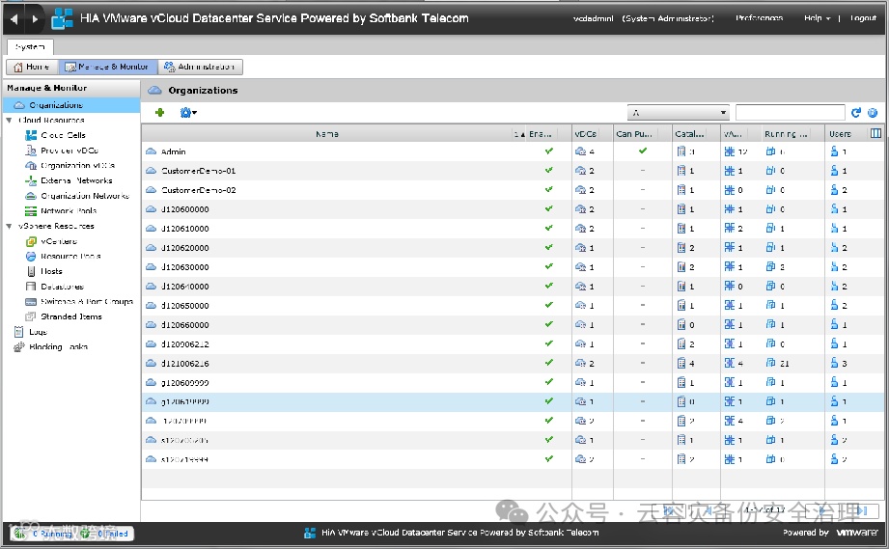Click the Network Pools sidebar icon
The image size is (889, 549).
(x=31, y=210)
